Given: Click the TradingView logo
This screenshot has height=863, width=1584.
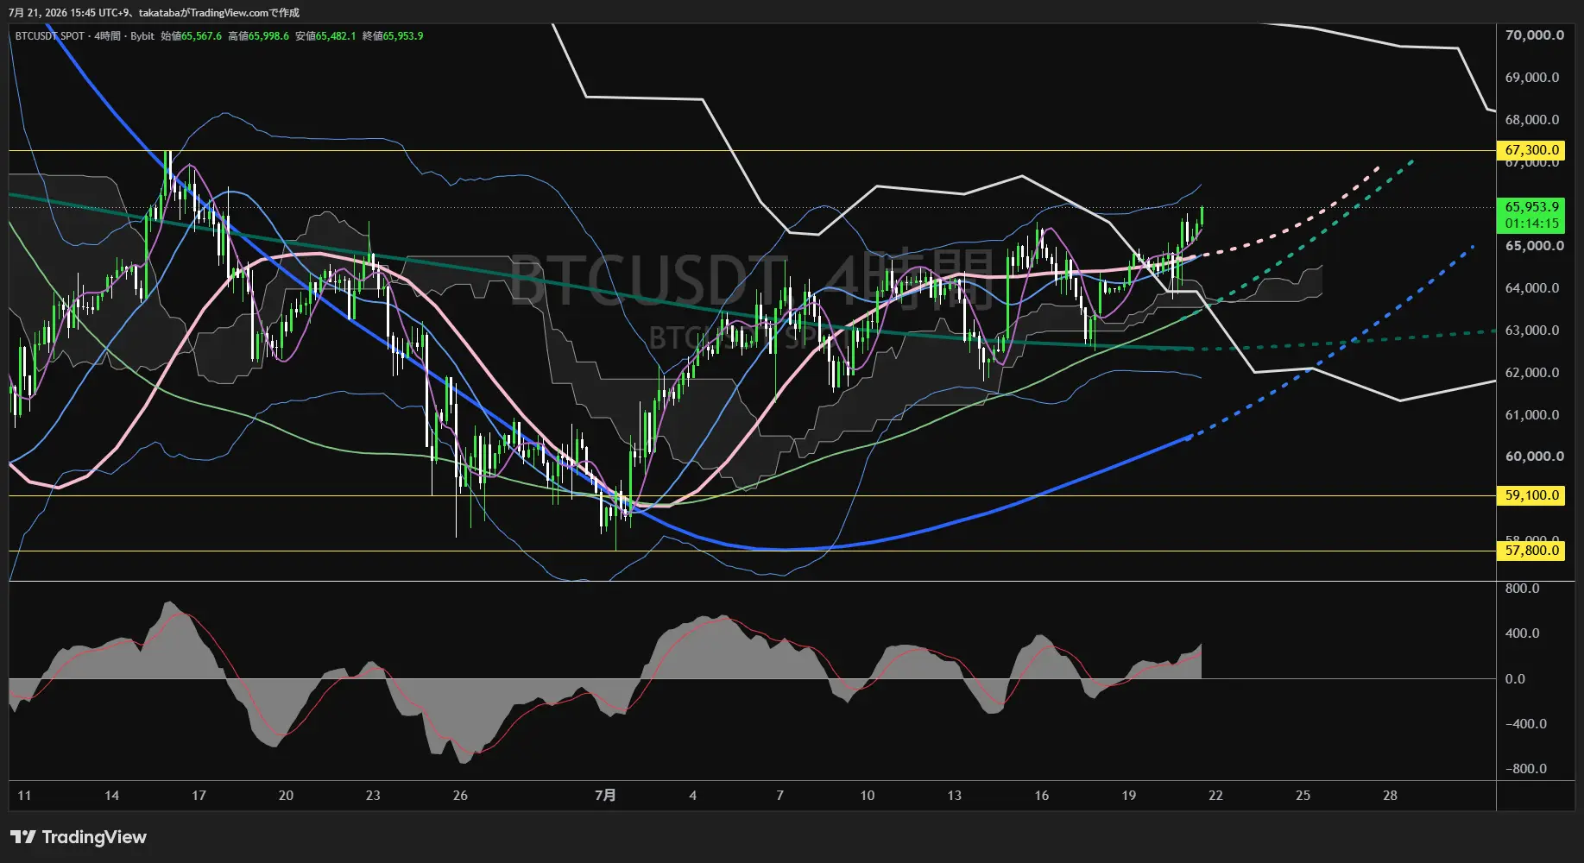Looking at the screenshot, I should point(79,837).
